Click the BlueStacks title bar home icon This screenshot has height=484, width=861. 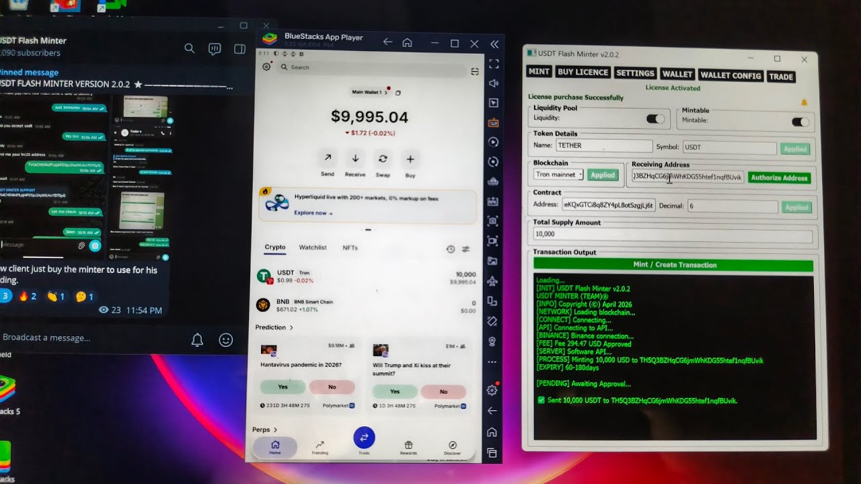coord(407,42)
